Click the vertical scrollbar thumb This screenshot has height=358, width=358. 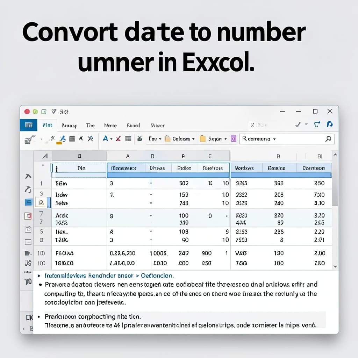pyautogui.click(x=335, y=182)
